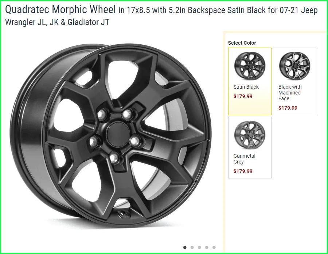The height and width of the screenshot is (254, 328).
Task: Select the Satin Black wheel thumbnail
Action: pos(250,66)
